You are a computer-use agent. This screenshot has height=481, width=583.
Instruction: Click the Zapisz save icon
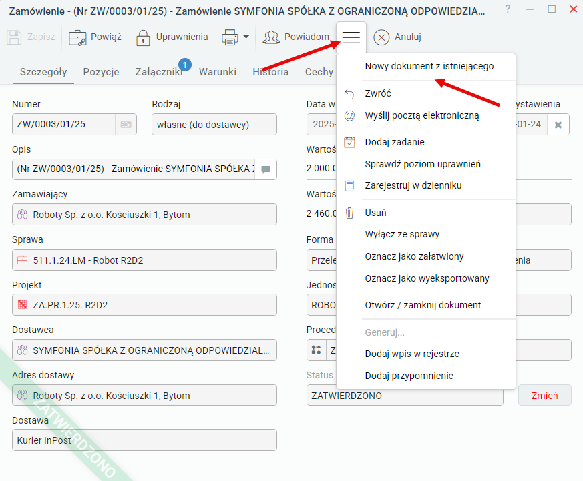(14, 37)
